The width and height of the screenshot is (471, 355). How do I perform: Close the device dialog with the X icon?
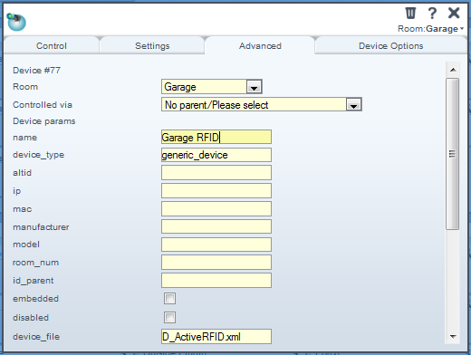[454, 13]
